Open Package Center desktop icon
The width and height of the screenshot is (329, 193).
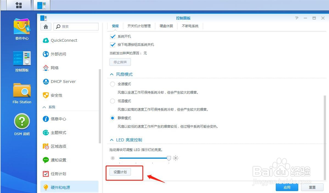(22, 29)
